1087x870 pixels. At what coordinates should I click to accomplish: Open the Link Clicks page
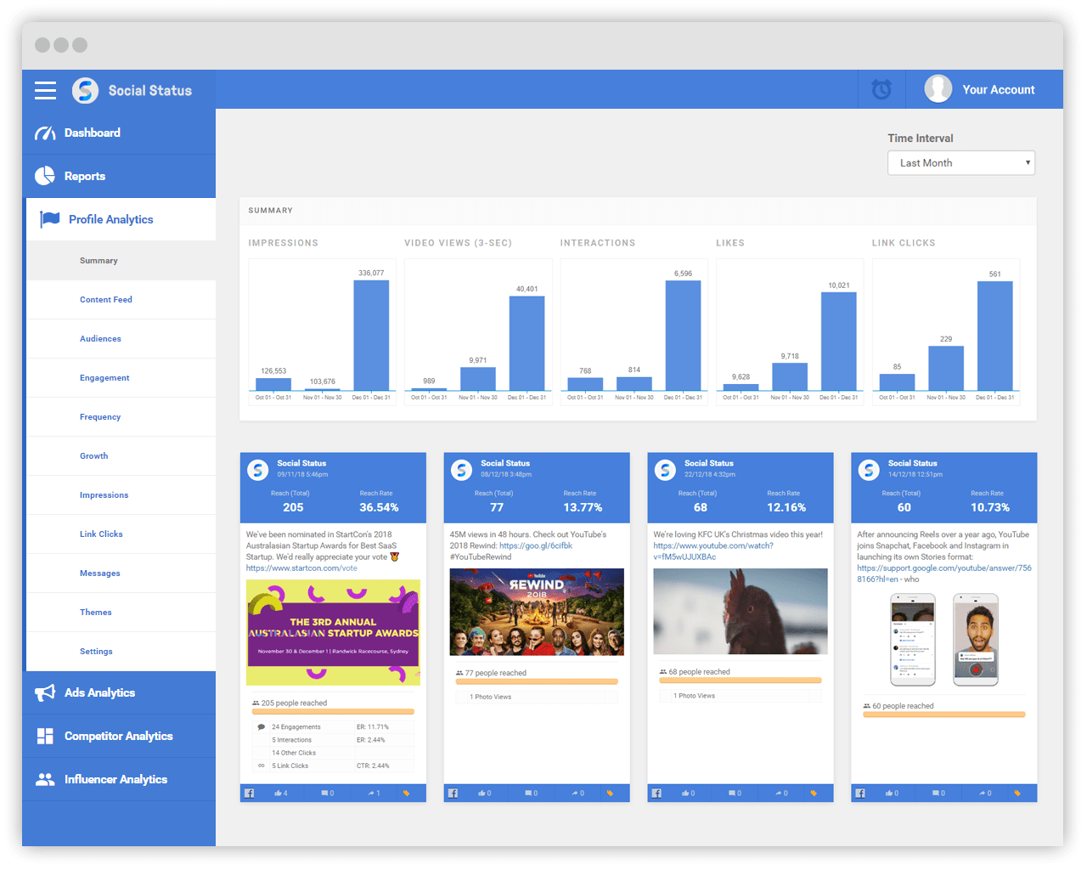(121, 534)
